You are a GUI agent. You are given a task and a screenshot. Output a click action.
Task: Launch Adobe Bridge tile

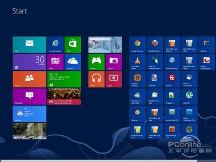tap(172, 131)
